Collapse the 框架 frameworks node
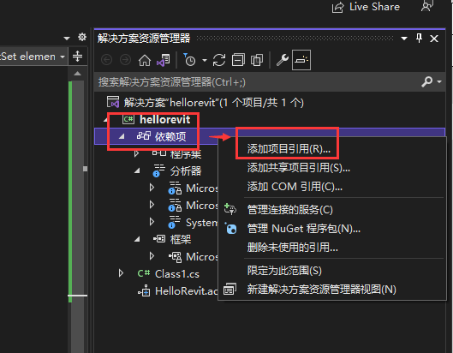453x353 pixels. pyautogui.click(x=137, y=239)
